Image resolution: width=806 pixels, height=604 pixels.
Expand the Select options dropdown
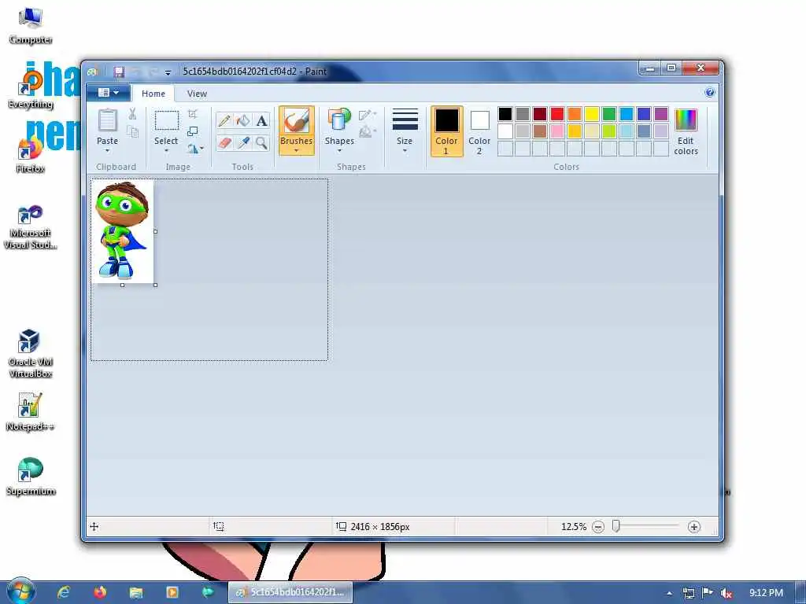167,150
